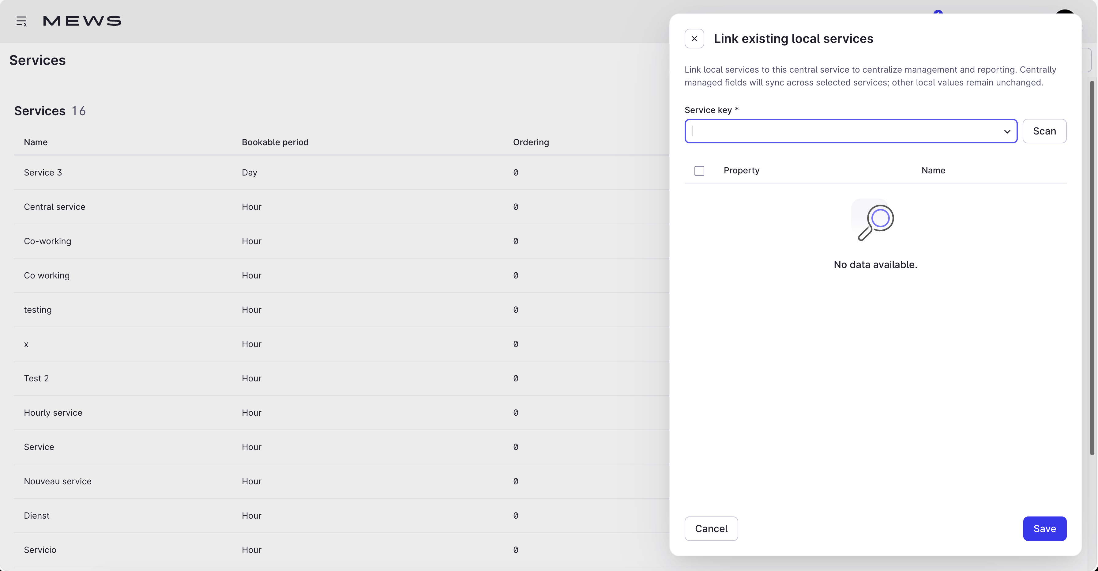Click the Cancel button
The height and width of the screenshot is (571, 1098).
711,529
